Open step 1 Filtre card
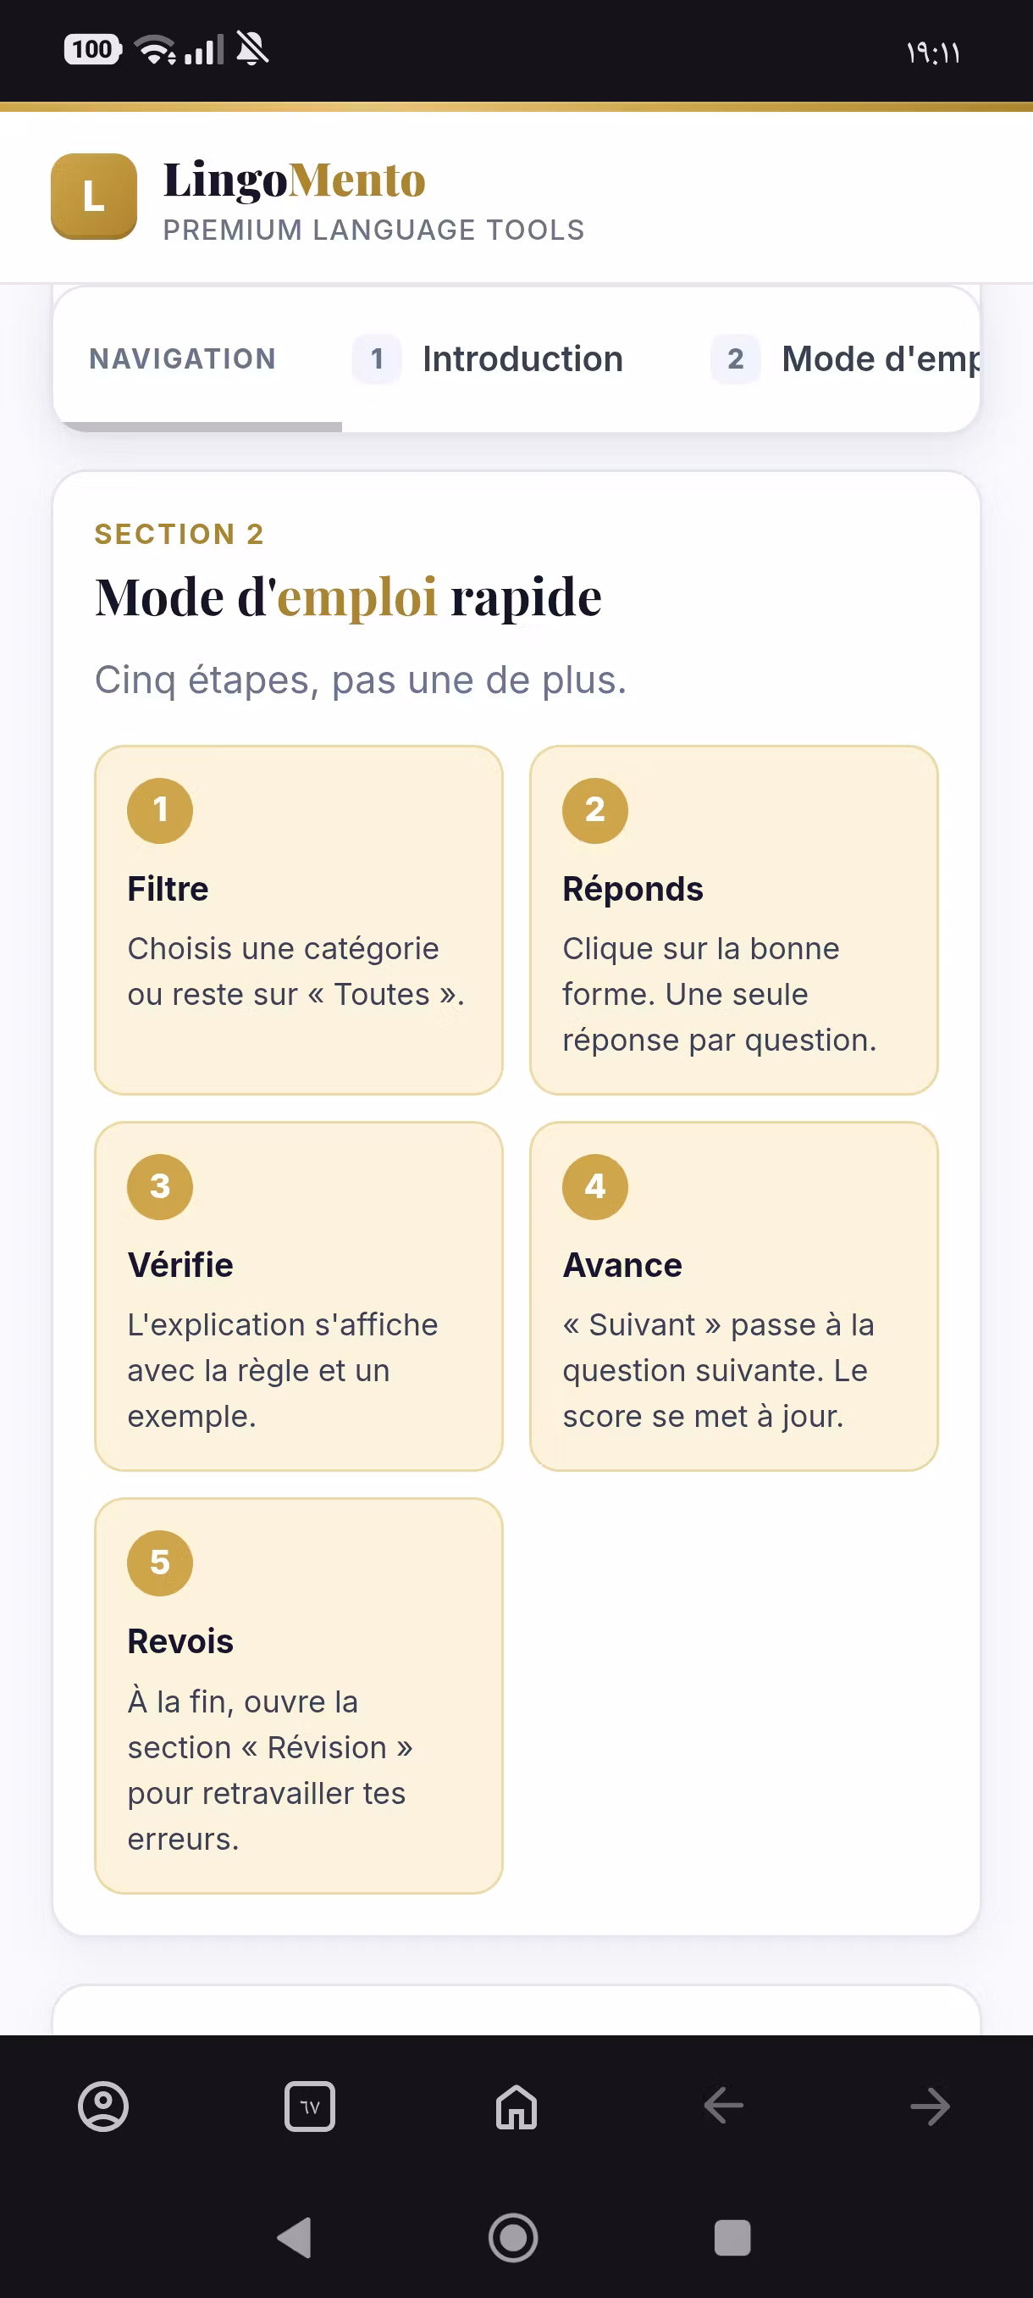 click(299, 919)
